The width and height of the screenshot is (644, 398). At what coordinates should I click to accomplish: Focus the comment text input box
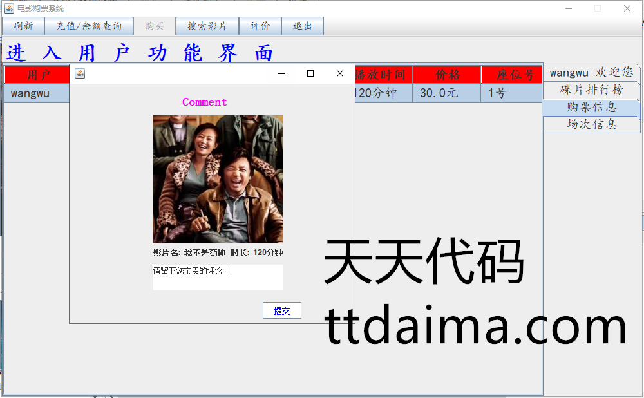coord(218,278)
